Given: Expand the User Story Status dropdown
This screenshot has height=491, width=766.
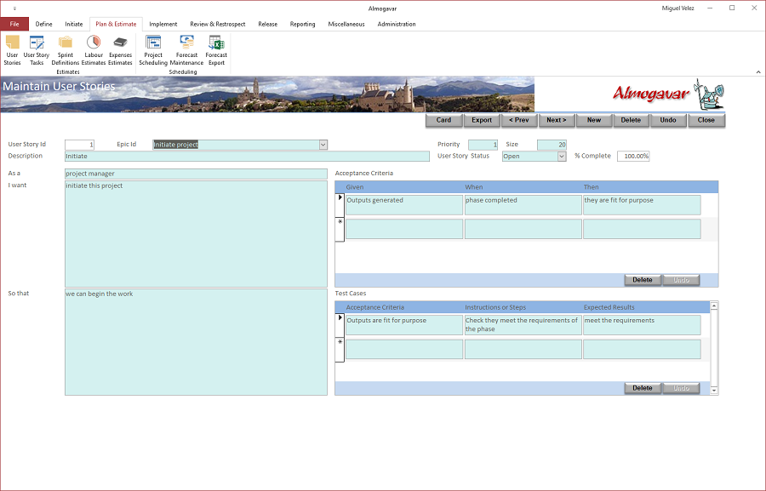Looking at the screenshot, I should click(562, 157).
